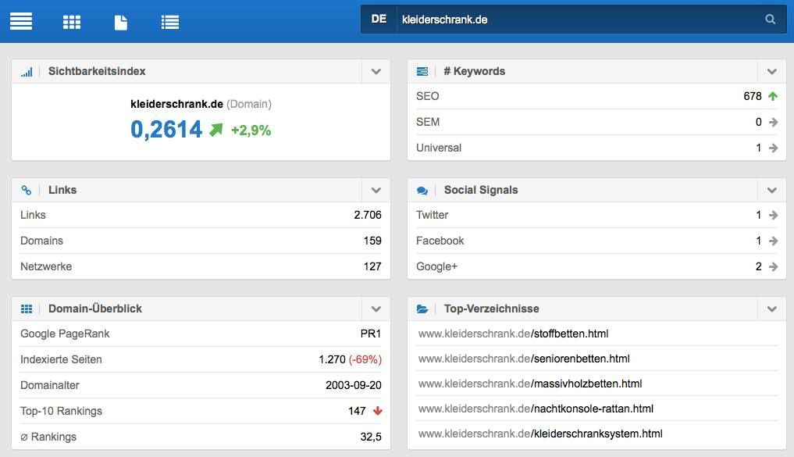Open the # Keywords panel dropdown chevron
Image resolution: width=794 pixels, height=457 pixels.
click(x=771, y=71)
